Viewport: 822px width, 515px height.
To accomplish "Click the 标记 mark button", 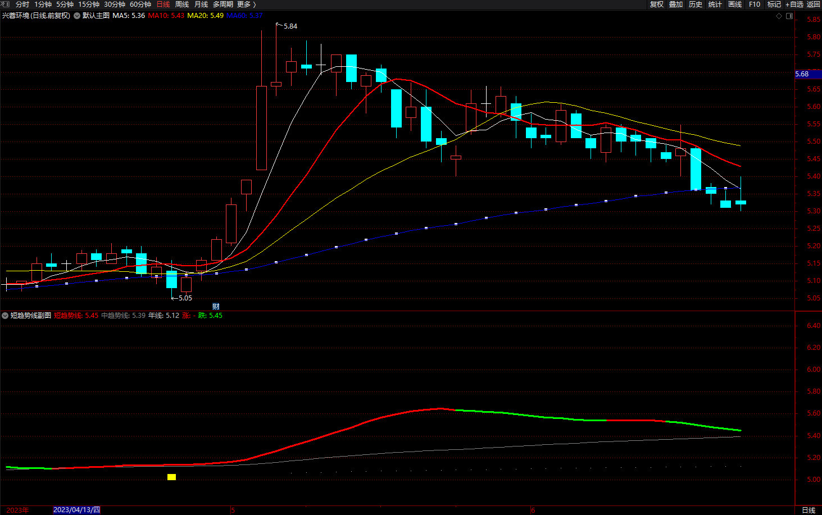I will 774,4.
